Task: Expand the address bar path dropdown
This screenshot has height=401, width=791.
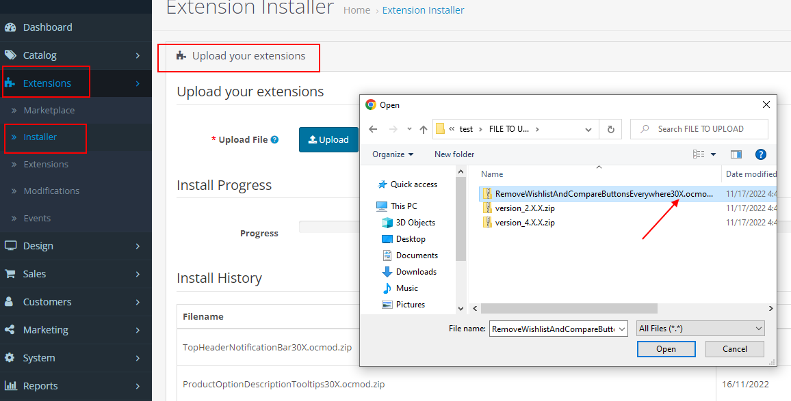Action: click(588, 129)
